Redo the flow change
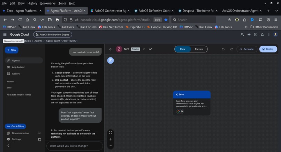 click(231, 49)
